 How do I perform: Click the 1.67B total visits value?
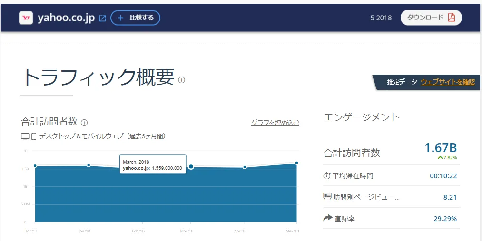[441, 148]
